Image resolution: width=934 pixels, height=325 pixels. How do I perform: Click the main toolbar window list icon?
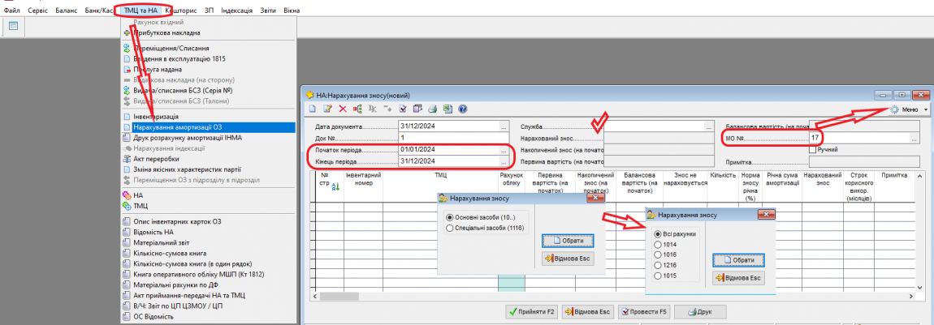click(14, 26)
